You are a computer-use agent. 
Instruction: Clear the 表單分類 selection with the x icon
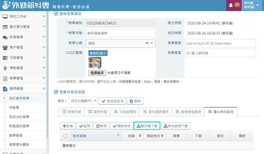point(147,43)
